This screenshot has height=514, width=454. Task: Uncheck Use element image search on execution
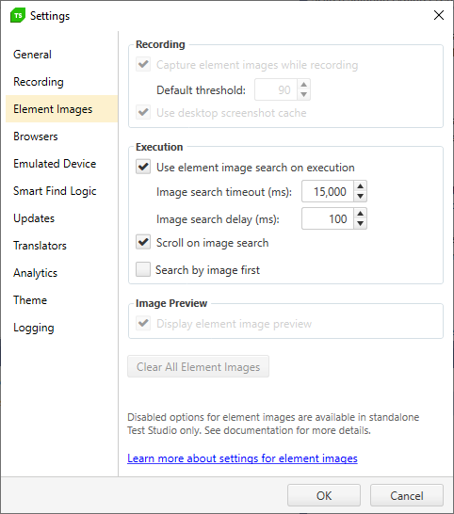(x=143, y=167)
